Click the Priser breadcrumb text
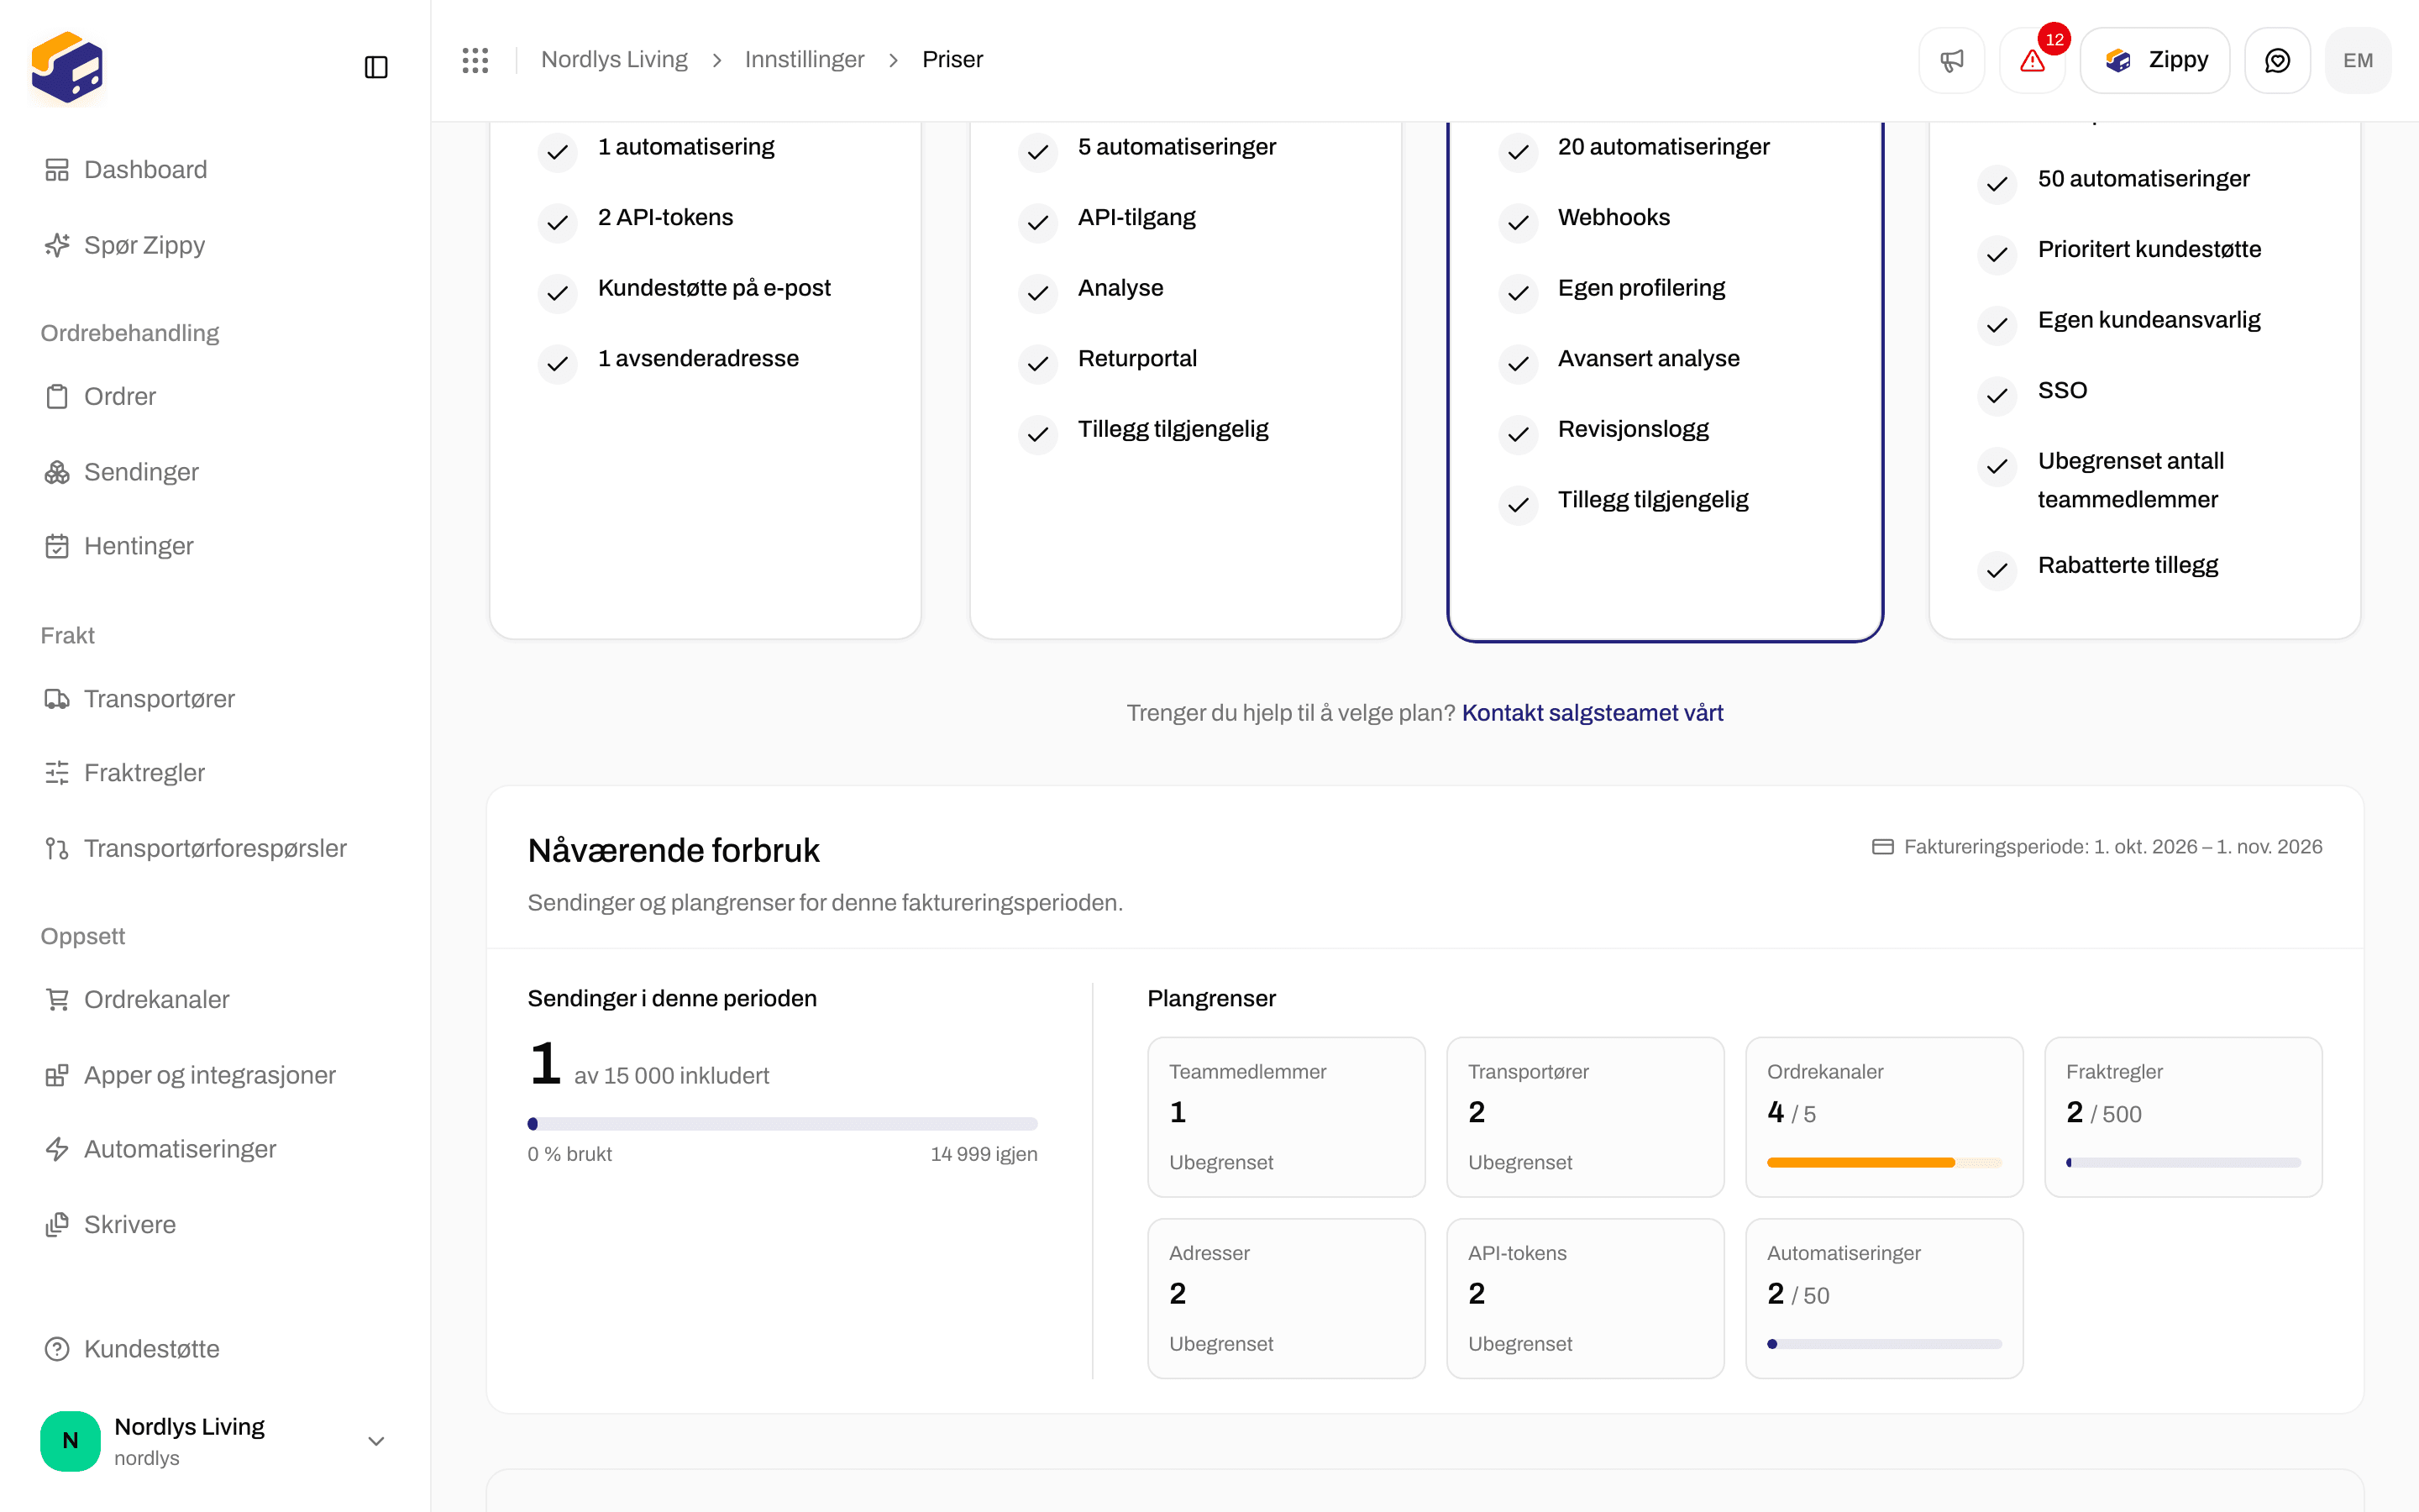The height and width of the screenshot is (1512, 2419). [x=952, y=60]
